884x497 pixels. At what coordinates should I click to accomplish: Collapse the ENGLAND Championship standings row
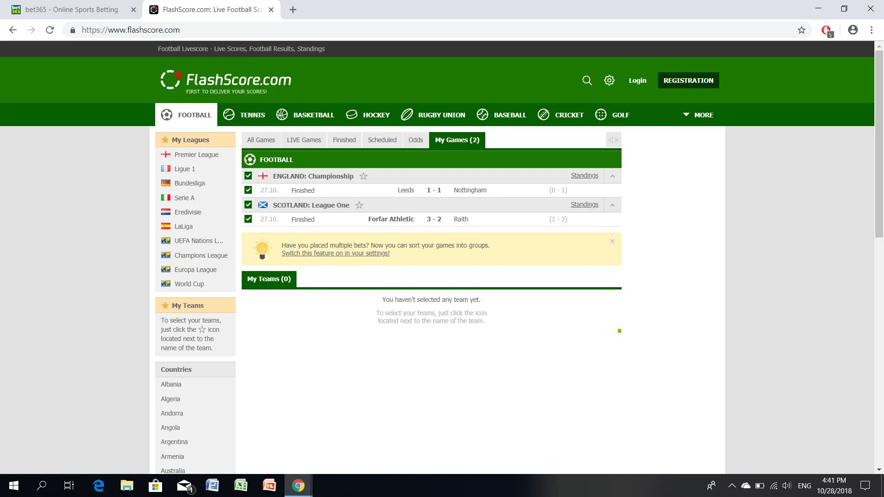coord(612,175)
